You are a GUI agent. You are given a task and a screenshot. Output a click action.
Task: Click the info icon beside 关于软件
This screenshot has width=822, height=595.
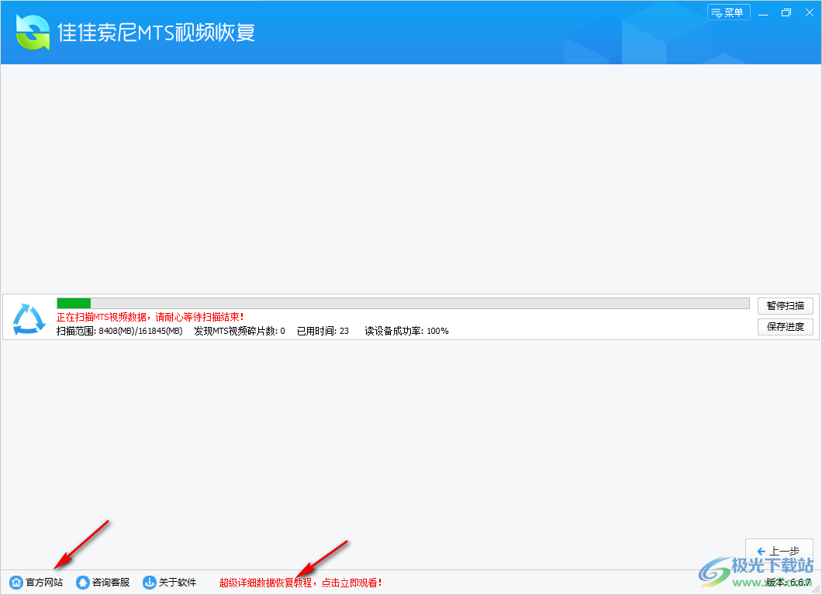[x=150, y=583]
